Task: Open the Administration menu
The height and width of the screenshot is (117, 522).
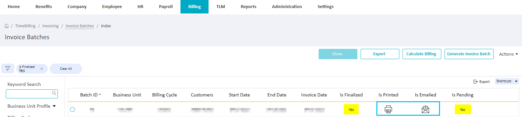Action: tap(287, 6)
